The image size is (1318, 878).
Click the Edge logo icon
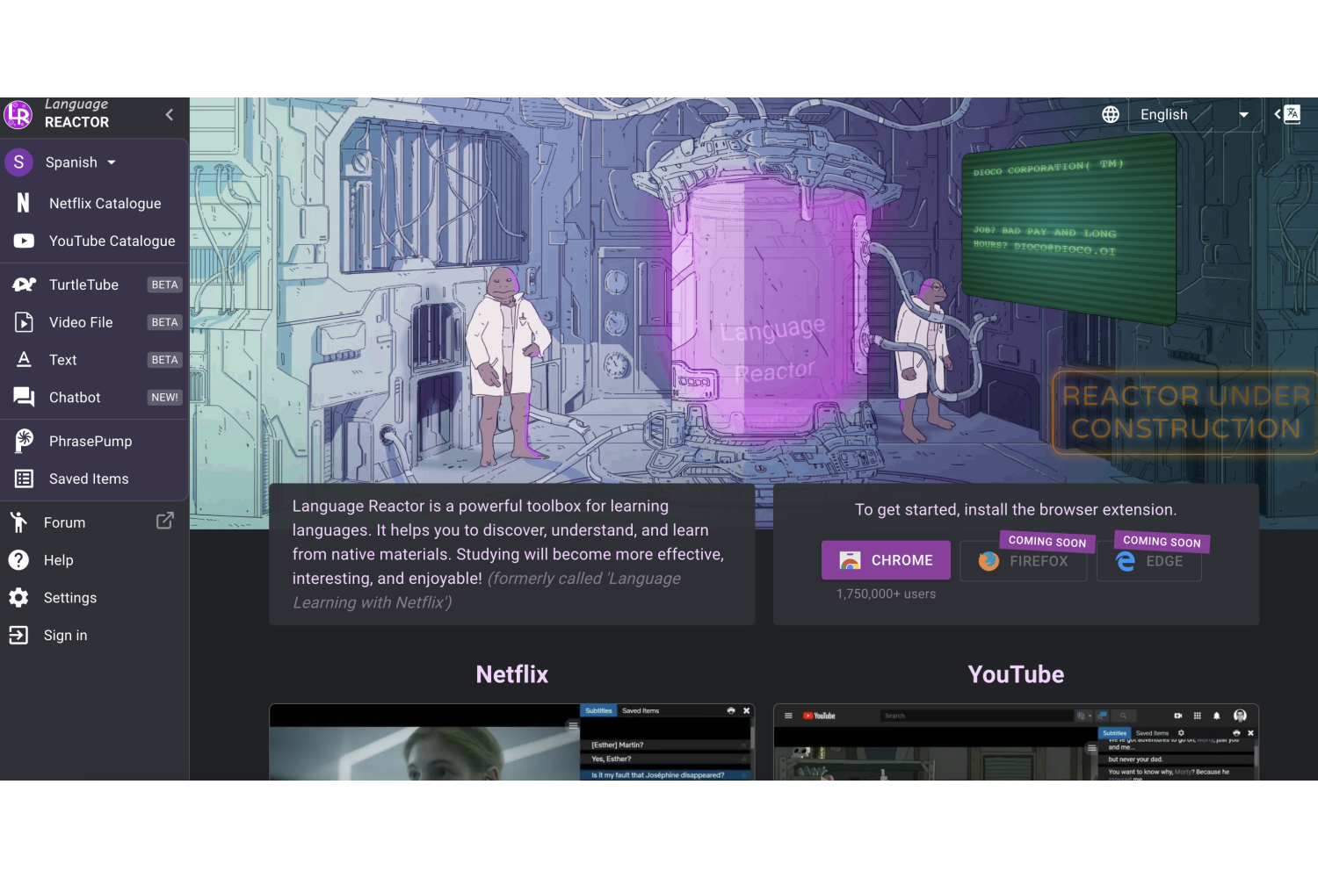[x=1126, y=561]
